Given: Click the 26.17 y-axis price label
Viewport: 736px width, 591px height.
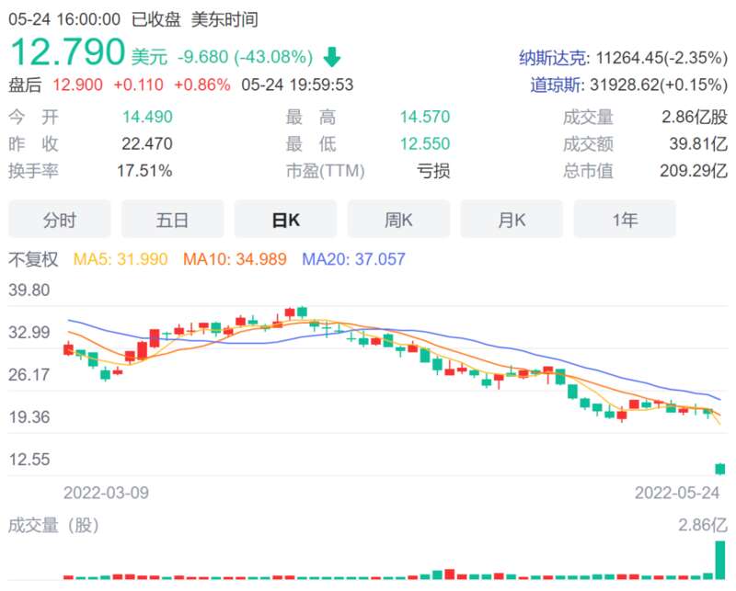Looking at the screenshot, I should tap(29, 374).
